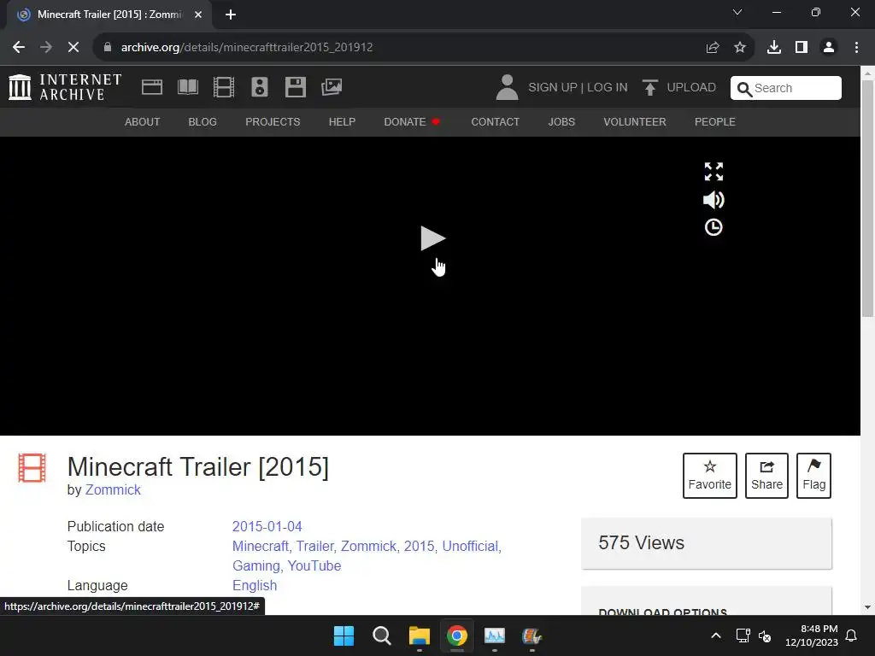
Task: Open the ABOUT menu item
Action: [143, 121]
